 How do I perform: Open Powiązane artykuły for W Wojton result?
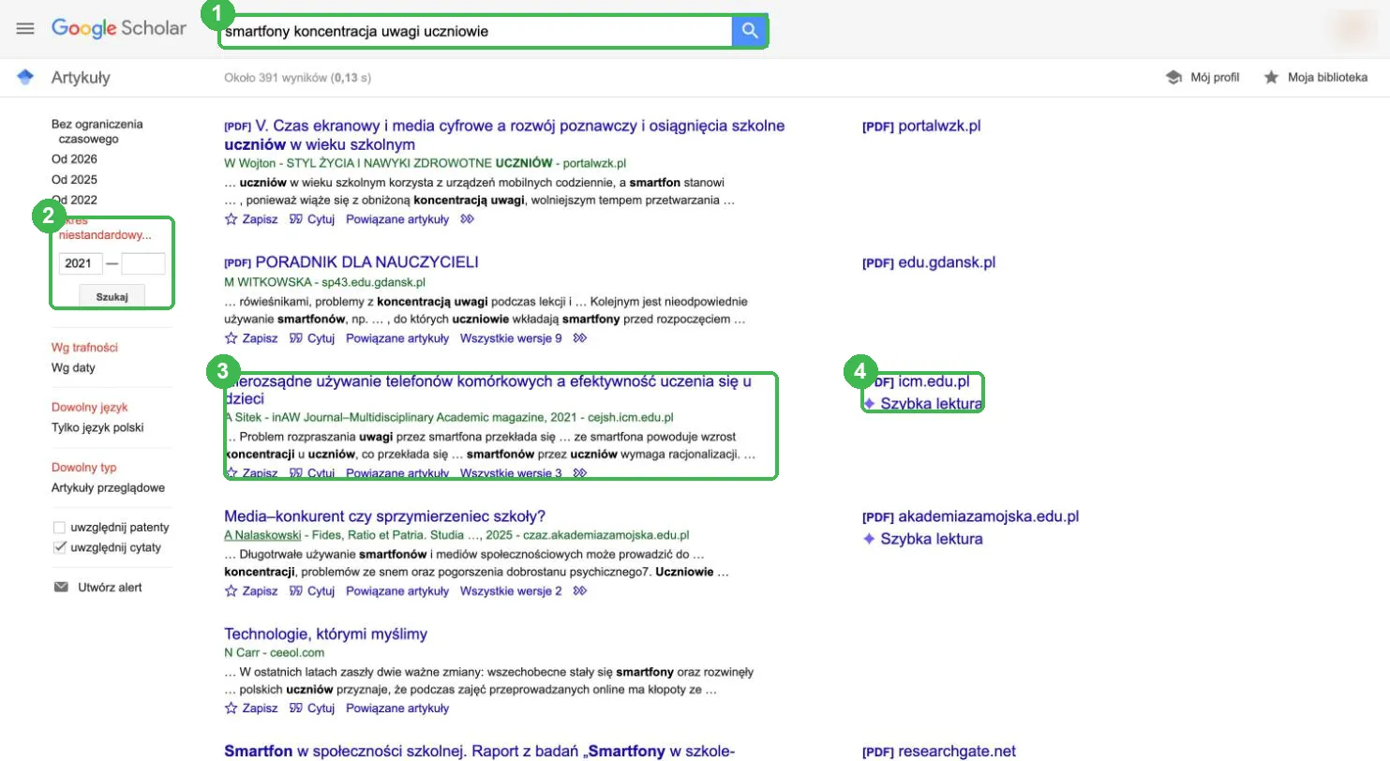397,219
